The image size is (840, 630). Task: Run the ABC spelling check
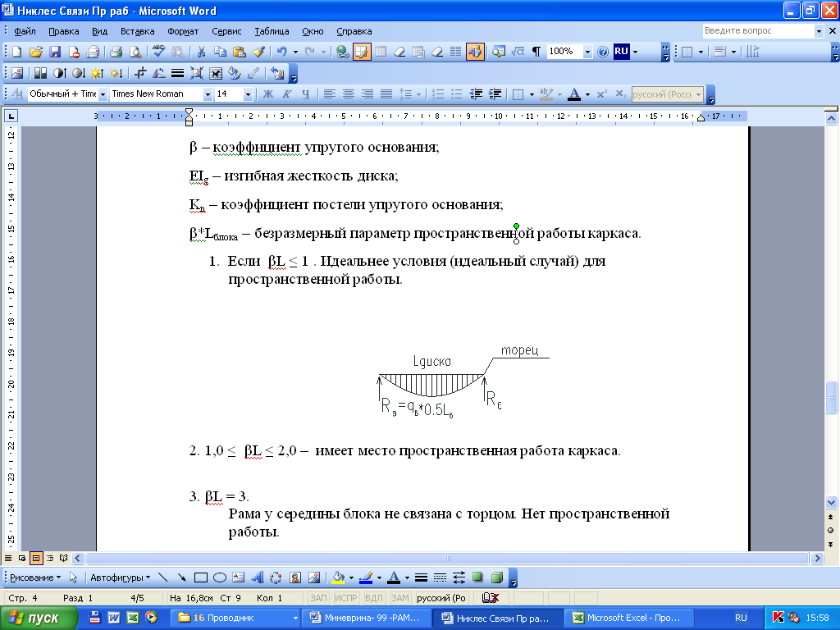click(158, 52)
